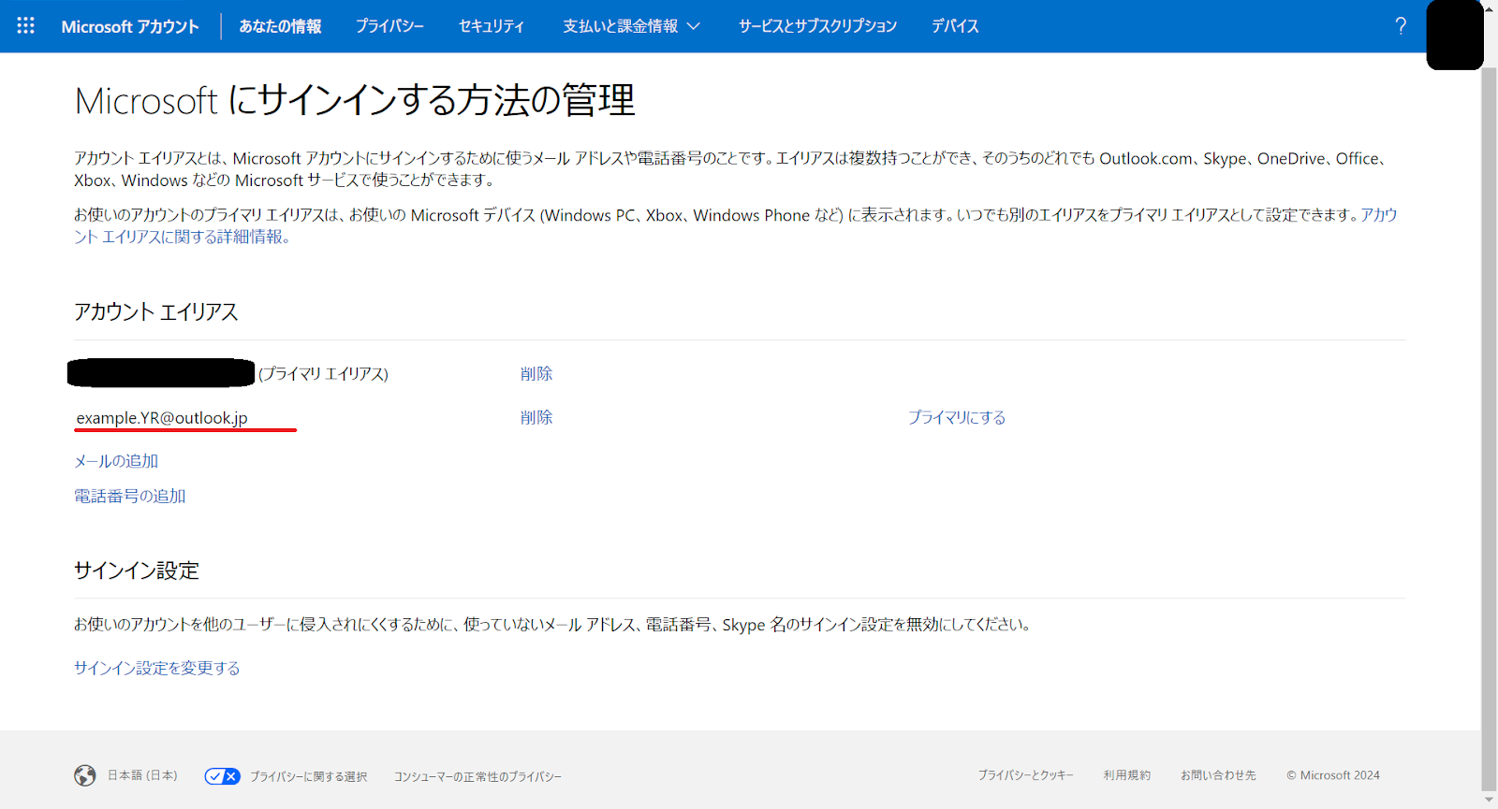Open コンシューマーの正常性のプライバシー link
This screenshot has height=809, width=1498.
click(477, 776)
